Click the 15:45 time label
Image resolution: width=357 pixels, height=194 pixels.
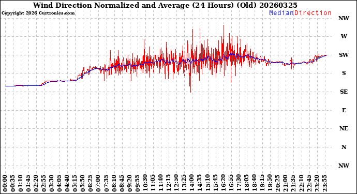point(216,183)
